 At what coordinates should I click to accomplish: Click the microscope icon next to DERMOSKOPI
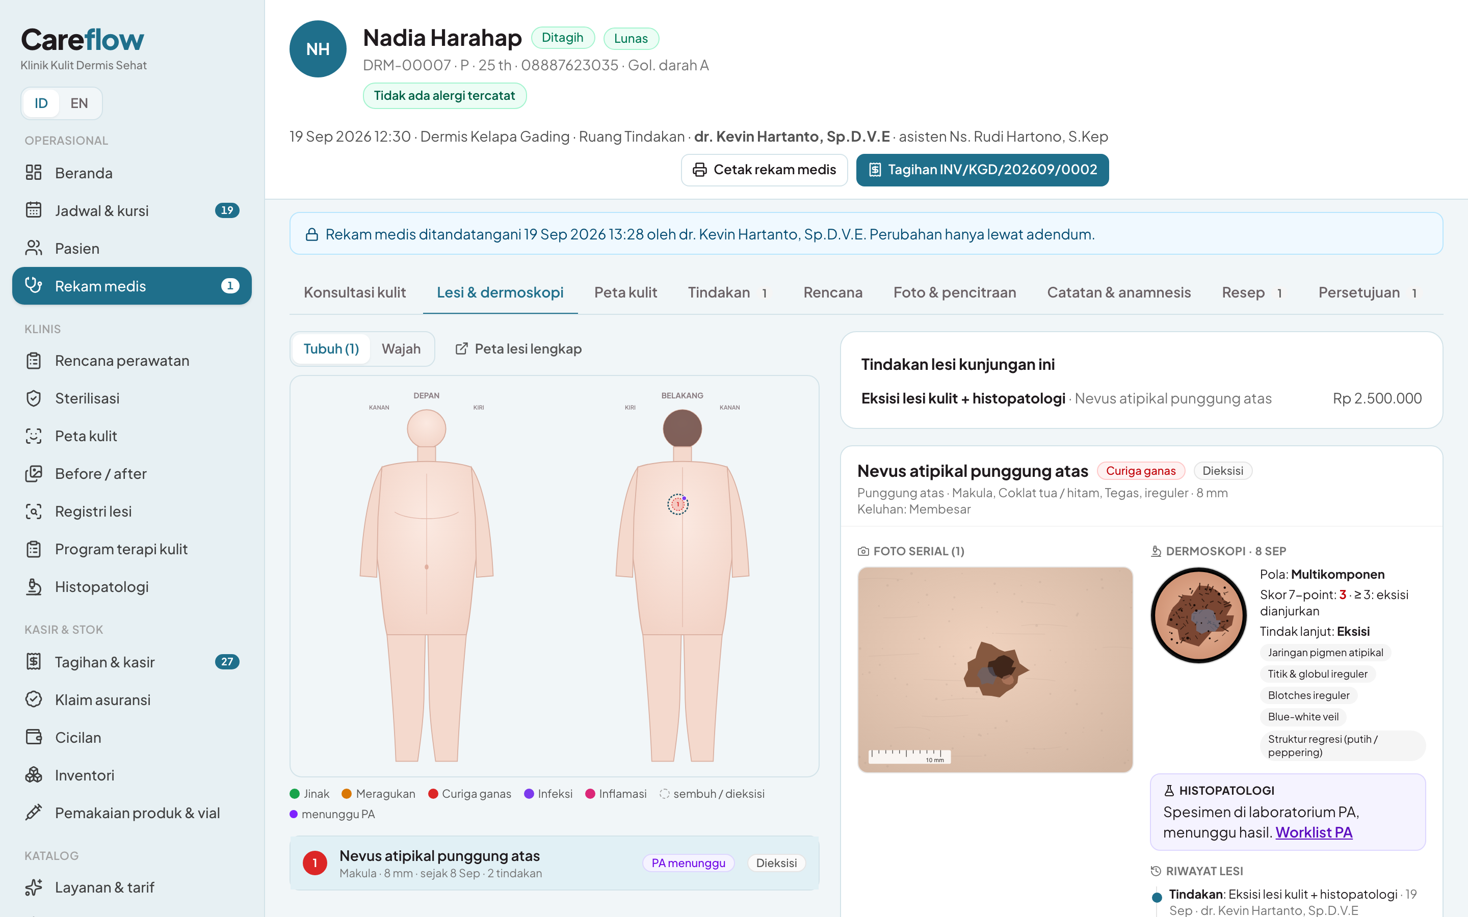[x=1156, y=551]
